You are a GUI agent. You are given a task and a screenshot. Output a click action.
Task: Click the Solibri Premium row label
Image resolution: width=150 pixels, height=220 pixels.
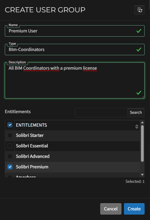pyautogui.click(x=32, y=167)
